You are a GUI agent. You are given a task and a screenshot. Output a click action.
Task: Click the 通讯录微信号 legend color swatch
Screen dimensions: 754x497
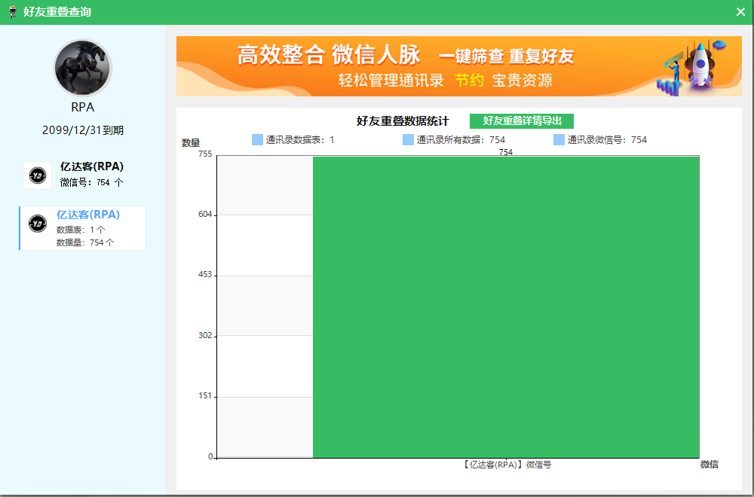559,140
